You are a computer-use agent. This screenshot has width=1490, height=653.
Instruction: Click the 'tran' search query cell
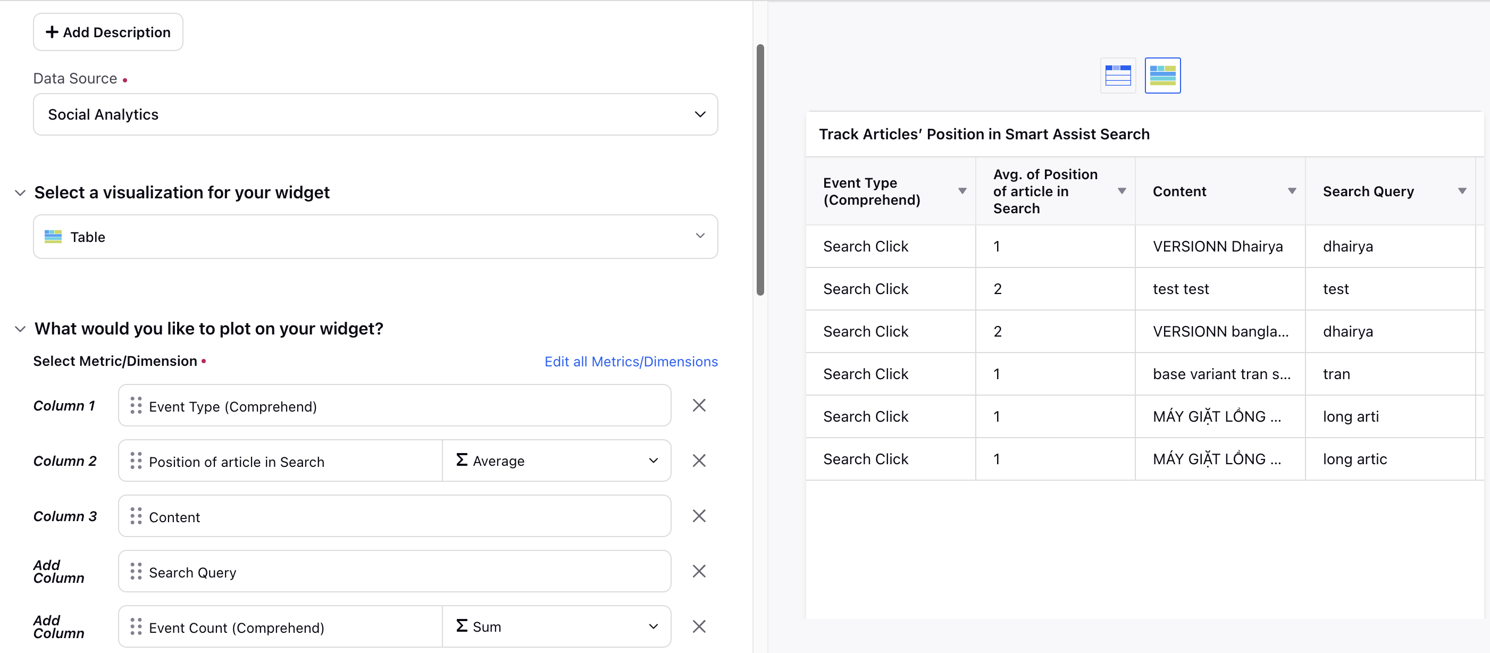point(1390,374)
